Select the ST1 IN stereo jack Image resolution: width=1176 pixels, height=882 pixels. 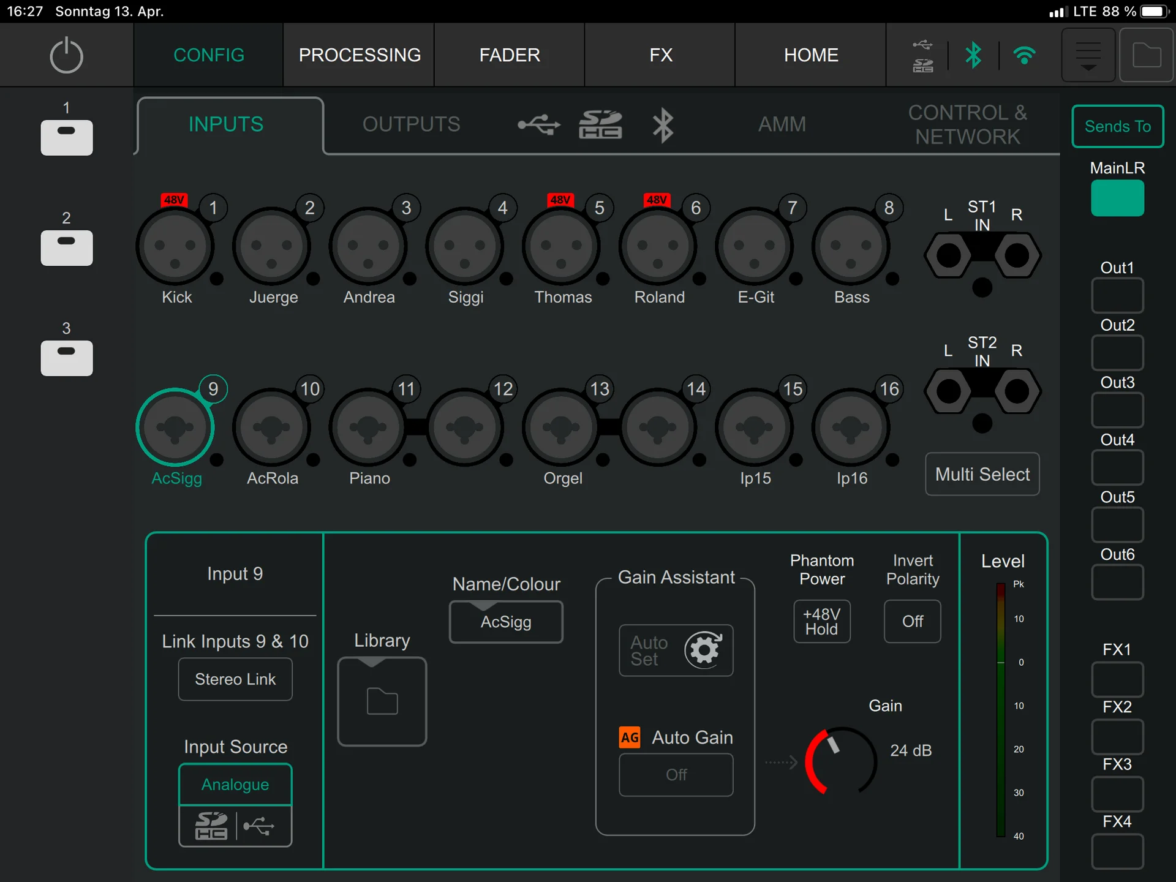(x=982, y=255)
